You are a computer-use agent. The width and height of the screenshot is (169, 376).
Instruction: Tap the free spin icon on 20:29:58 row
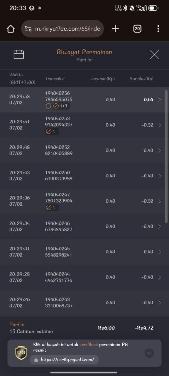48,106
